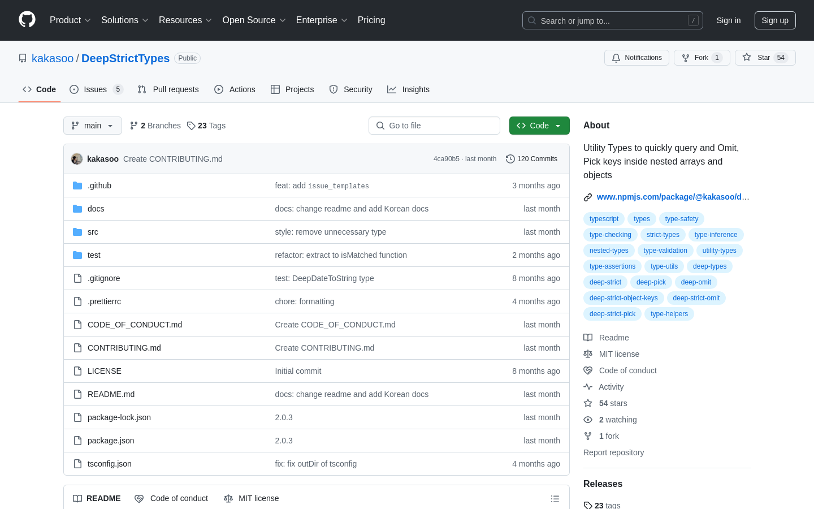The height and width of the screenshot is (509, 814).
Task: Open the package.json file
Action: point(111,441)
